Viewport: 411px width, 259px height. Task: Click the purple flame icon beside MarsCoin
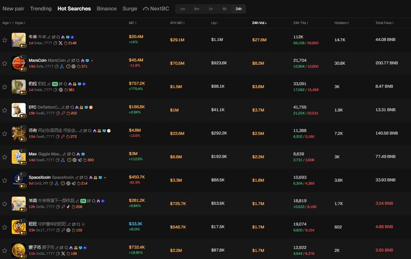coord(83,60)
